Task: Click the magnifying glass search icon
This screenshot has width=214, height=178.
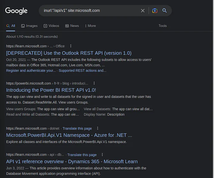Action: [164, 11]
